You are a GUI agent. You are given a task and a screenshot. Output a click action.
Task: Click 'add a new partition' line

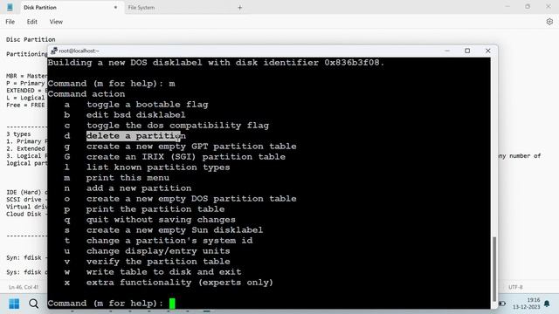click(x=139, y=188)
